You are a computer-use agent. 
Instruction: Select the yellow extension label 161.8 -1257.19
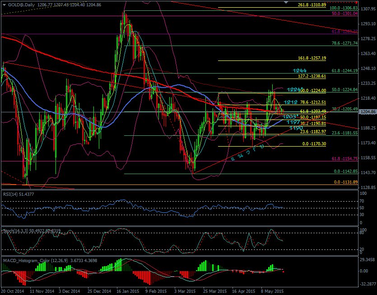pos(312,58)
